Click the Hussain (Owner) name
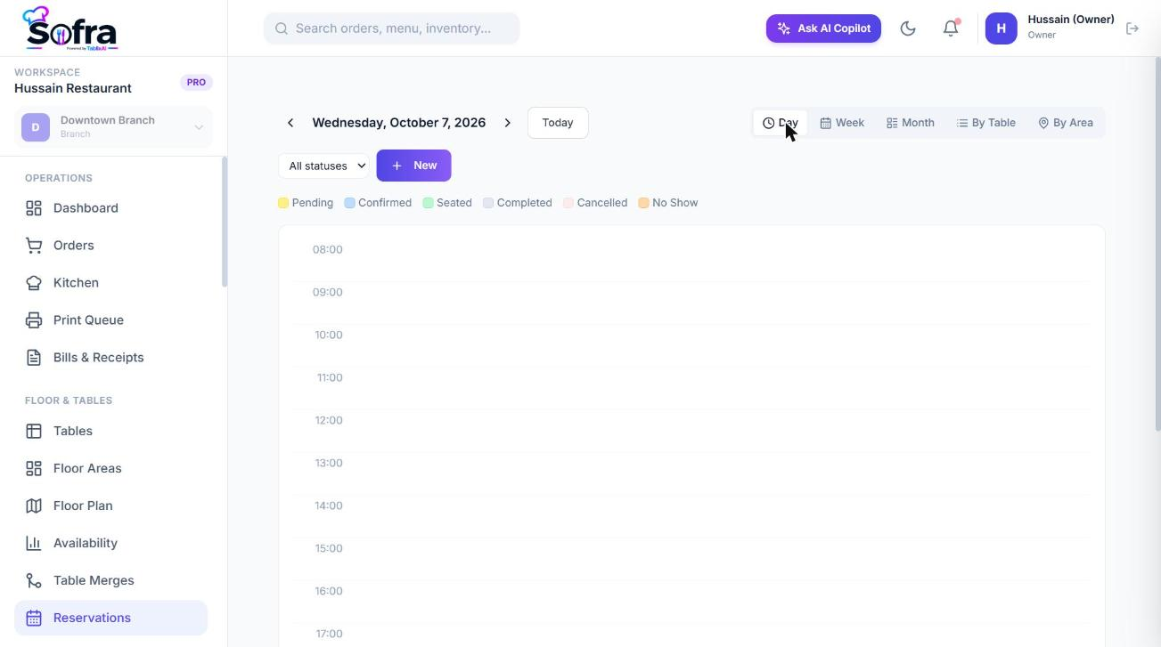Screen dimensions: 1161x647 (x=1071, y=20)
